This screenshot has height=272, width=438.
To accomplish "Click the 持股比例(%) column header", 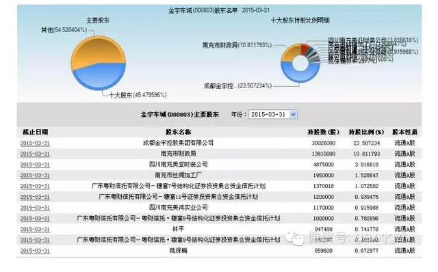I will (x=366, y=132).
